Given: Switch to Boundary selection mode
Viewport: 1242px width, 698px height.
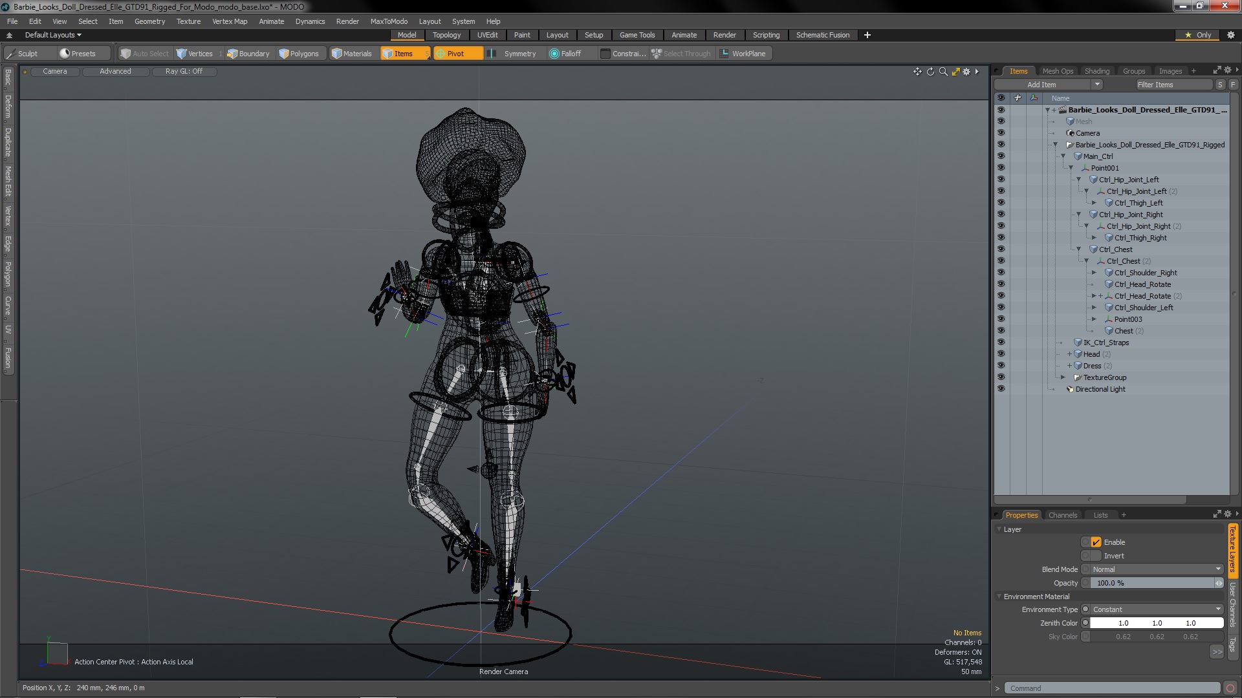Looking at the screenshot, I should pyautogui.click(x=248, y=54).
